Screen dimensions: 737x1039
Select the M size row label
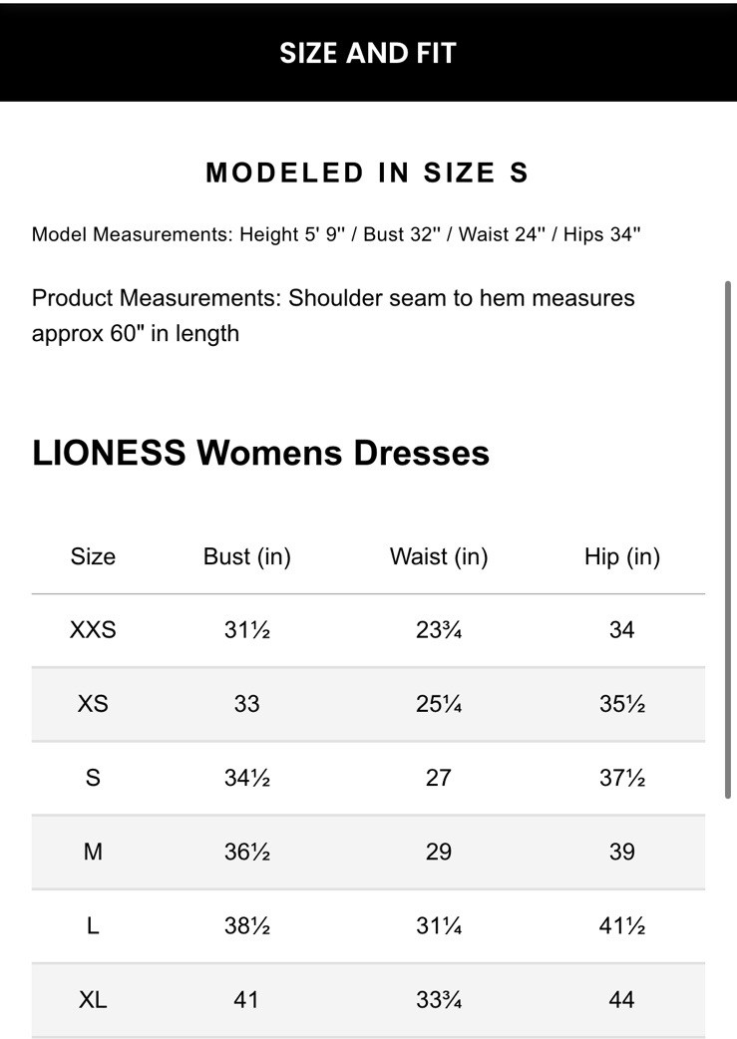click(x=93, y=852)
